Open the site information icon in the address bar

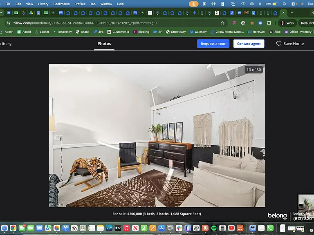coord(9,23)
